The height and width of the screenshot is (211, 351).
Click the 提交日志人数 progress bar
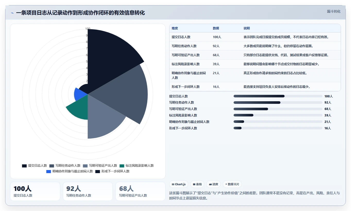[x=278, y=96]
